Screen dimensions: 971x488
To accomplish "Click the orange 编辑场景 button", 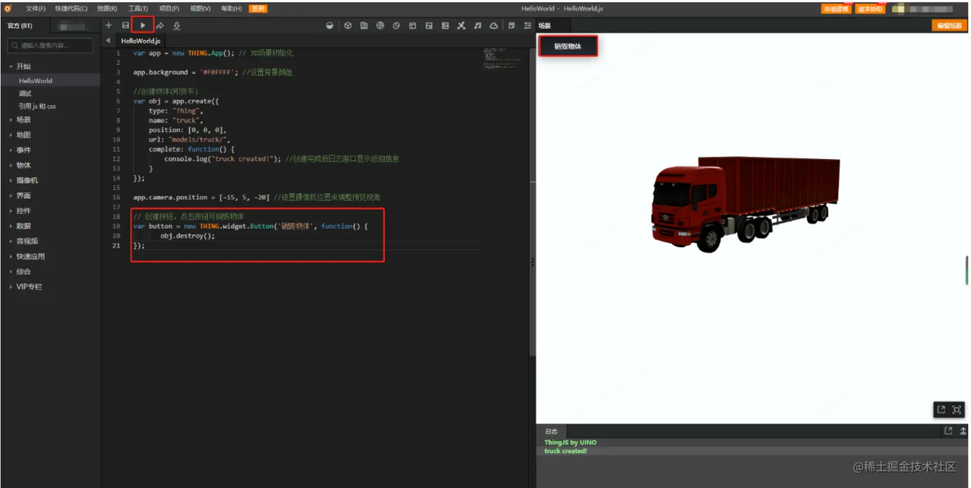I will click(x=949, y=26).
